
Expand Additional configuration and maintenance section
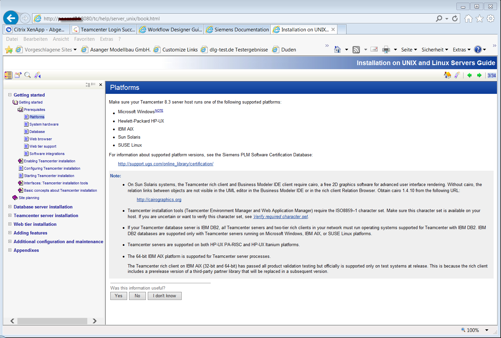[x=10, y=241]
